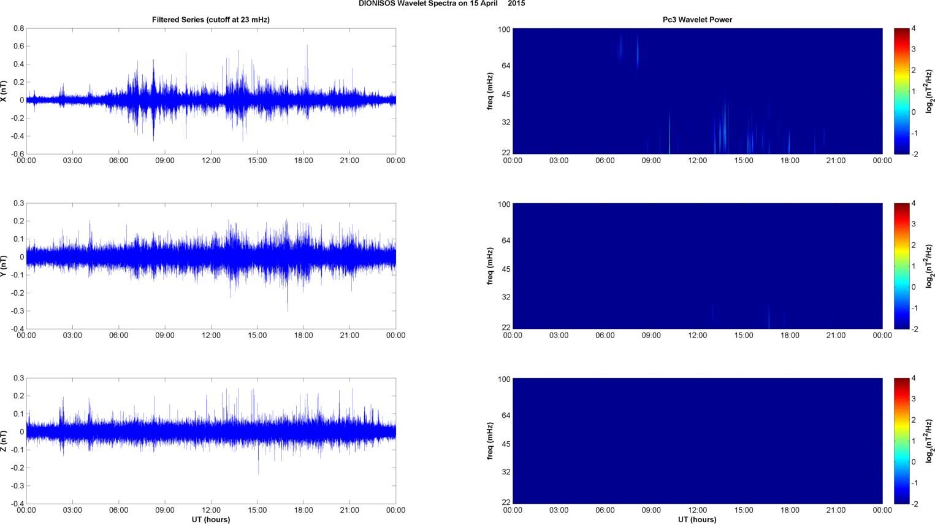
Task: Click the X-component filtered time series plot
Action: pyautogui.click(x=211, y=91)
